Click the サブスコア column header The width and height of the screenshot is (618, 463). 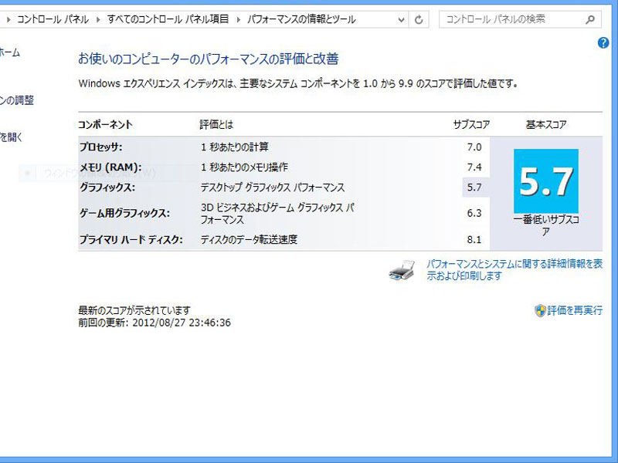tap(471, 125)
